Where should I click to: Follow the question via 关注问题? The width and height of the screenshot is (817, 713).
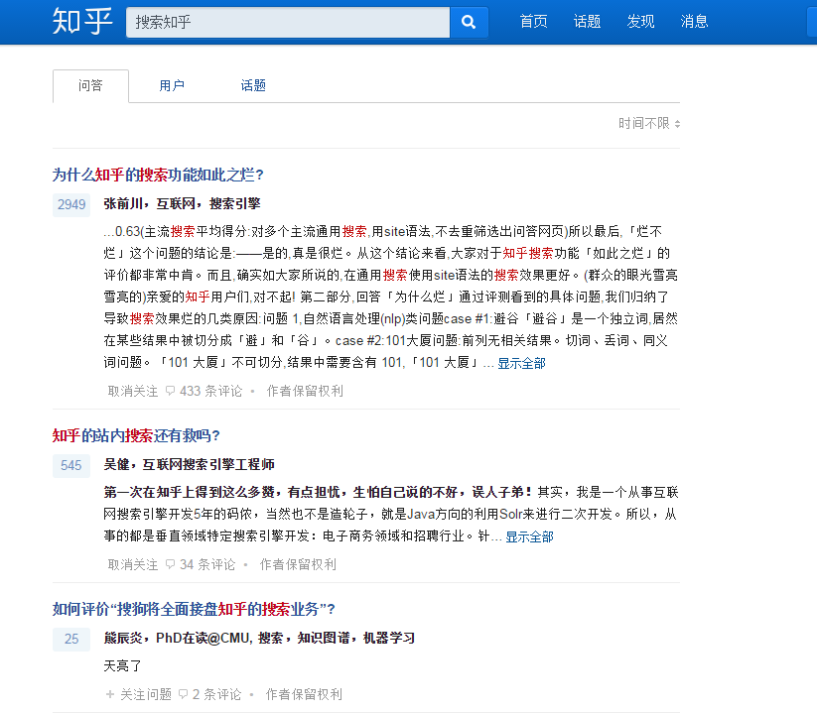point(146,694)
